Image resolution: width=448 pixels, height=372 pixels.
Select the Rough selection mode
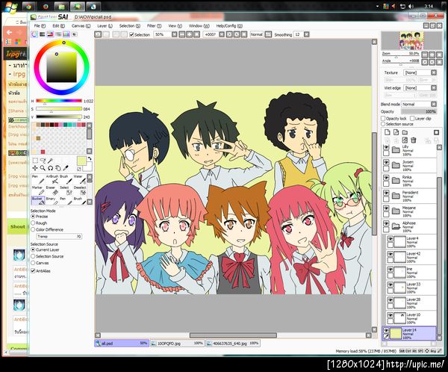(33, 223)
